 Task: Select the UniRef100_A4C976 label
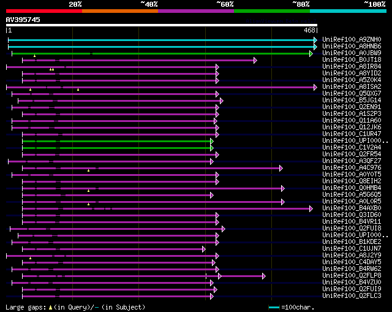tap(352, 167)
